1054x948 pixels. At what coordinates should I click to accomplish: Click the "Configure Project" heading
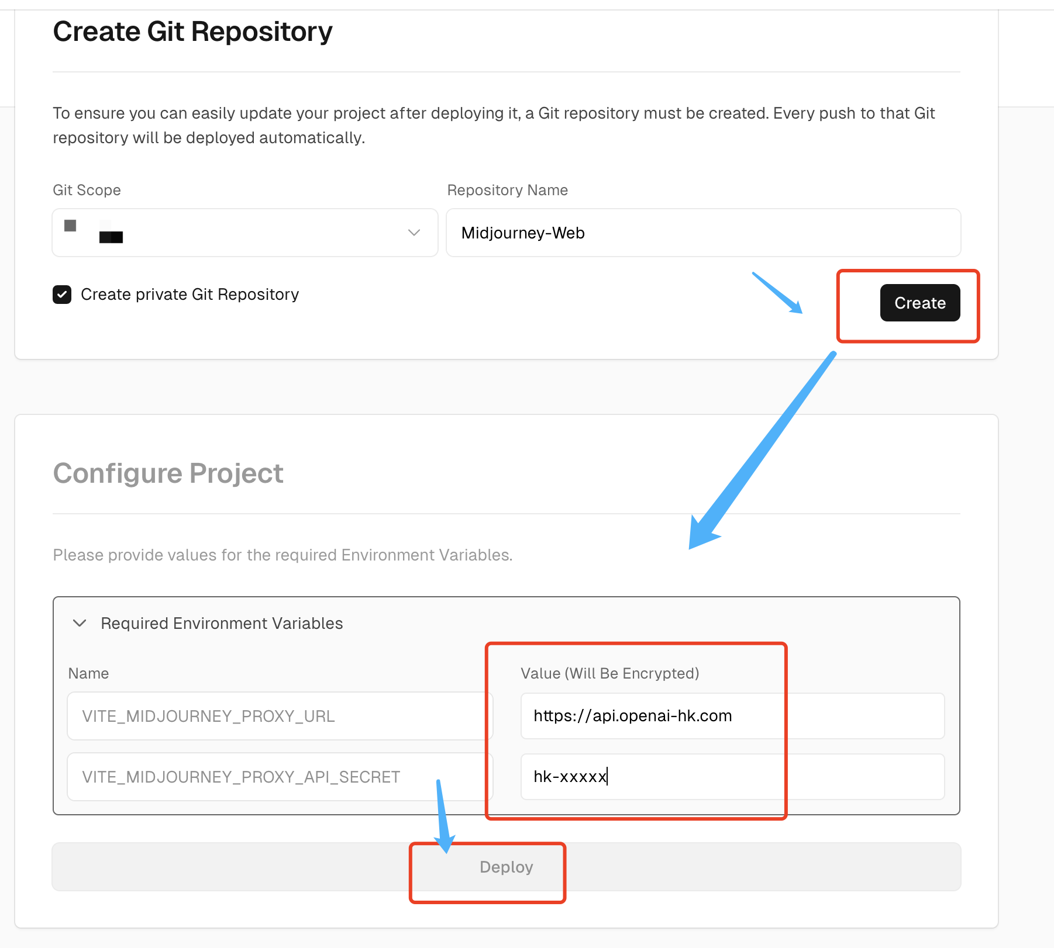(x=168, y=473)
